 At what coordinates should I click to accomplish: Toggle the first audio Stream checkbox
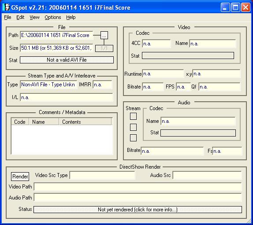pos(133,116)
